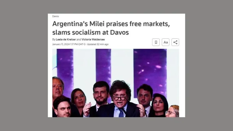Bookmark this article with the bookmark icon
The width and height of the screenshot is (233, 131).
(x=156, y=42)
